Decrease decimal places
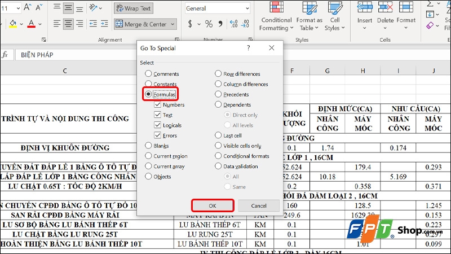The image size is (451, 254). point(245,24)
